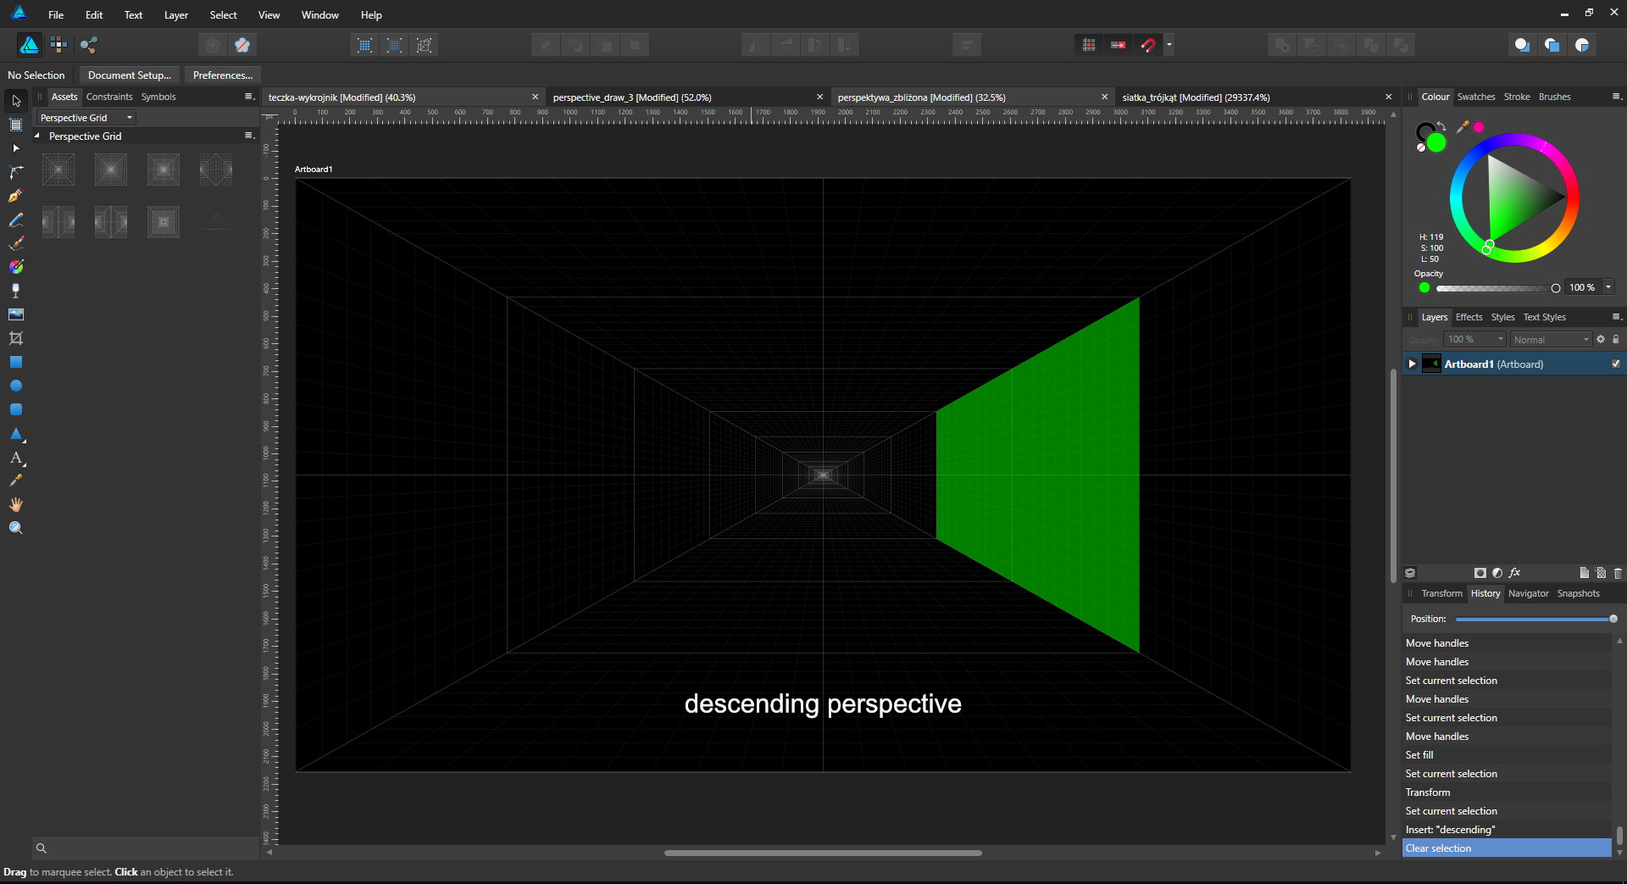This screenshot has width=1627, height=884.
Task: Open the Perspective Grid category dropdown
Action: tap(86, 118)
